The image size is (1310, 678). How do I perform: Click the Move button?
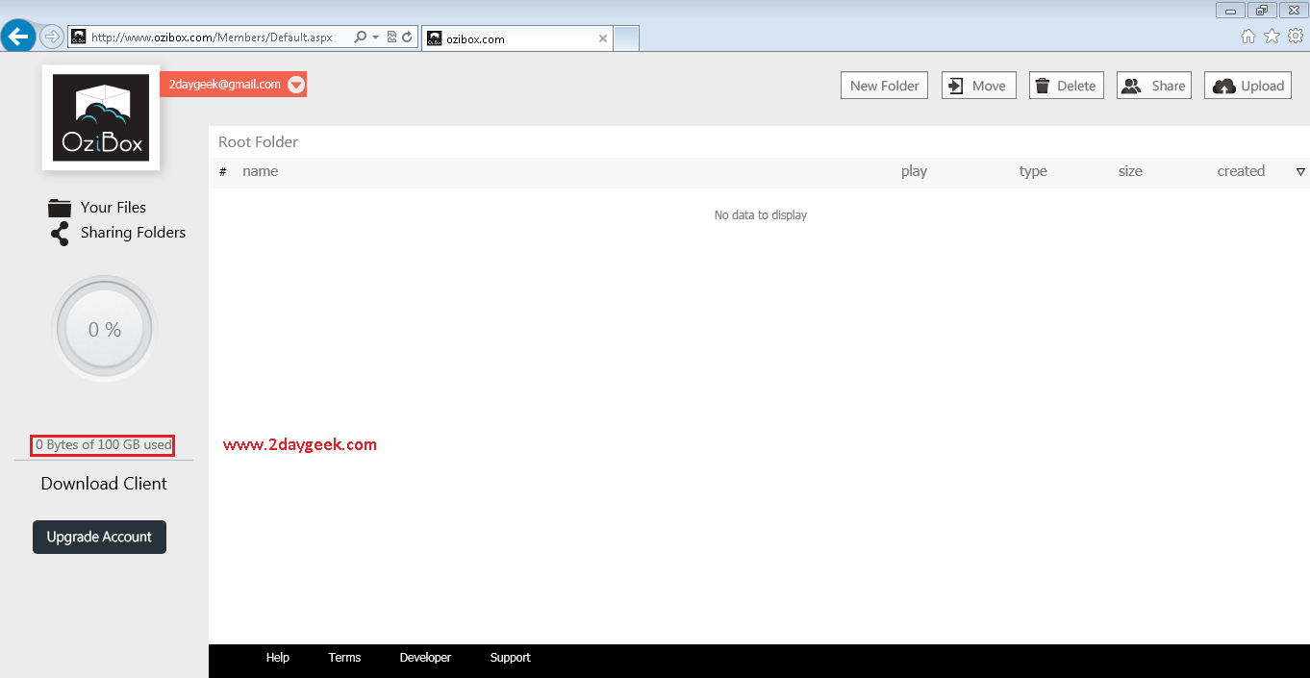tap(978, 85)
